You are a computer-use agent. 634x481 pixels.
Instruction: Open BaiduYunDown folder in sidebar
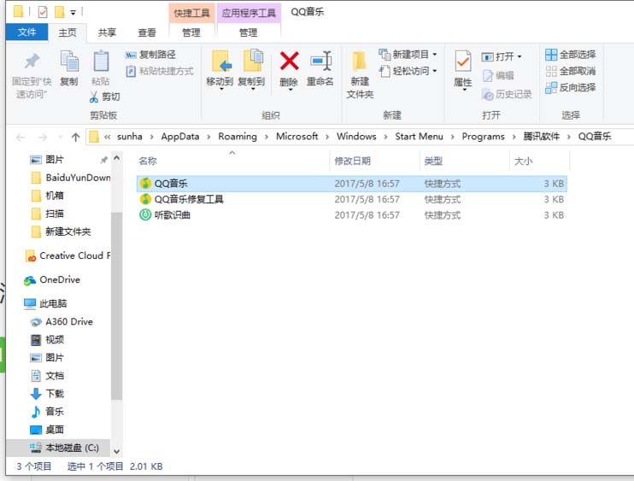click(x=70, y=178)
